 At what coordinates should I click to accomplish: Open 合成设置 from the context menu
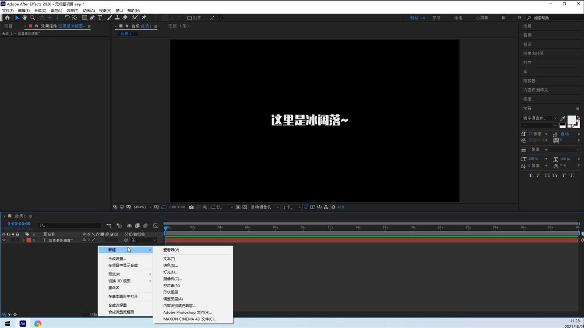coord(116,258)
